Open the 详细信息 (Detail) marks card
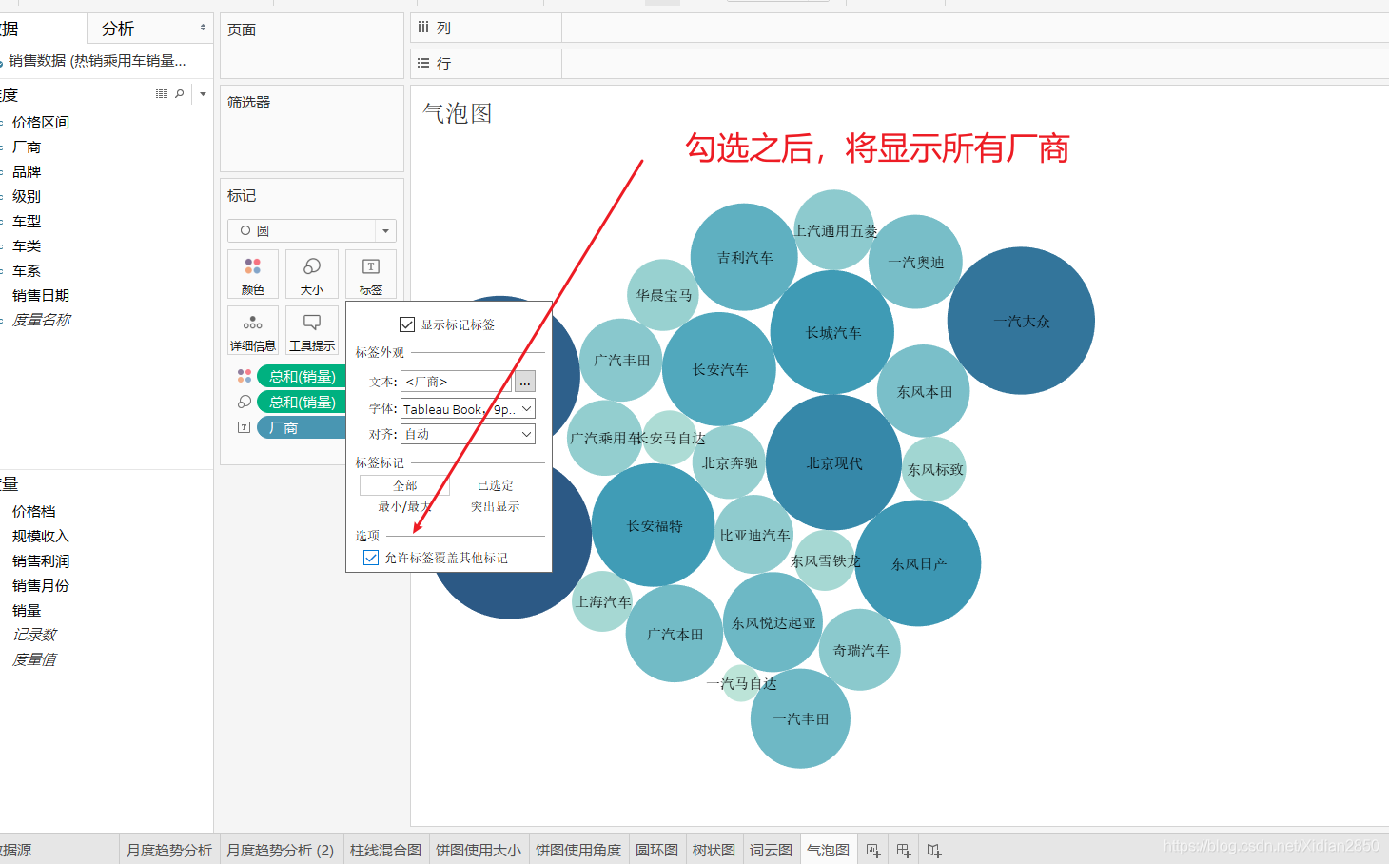This screenshot has height=864, width=1389. (253, 330)
